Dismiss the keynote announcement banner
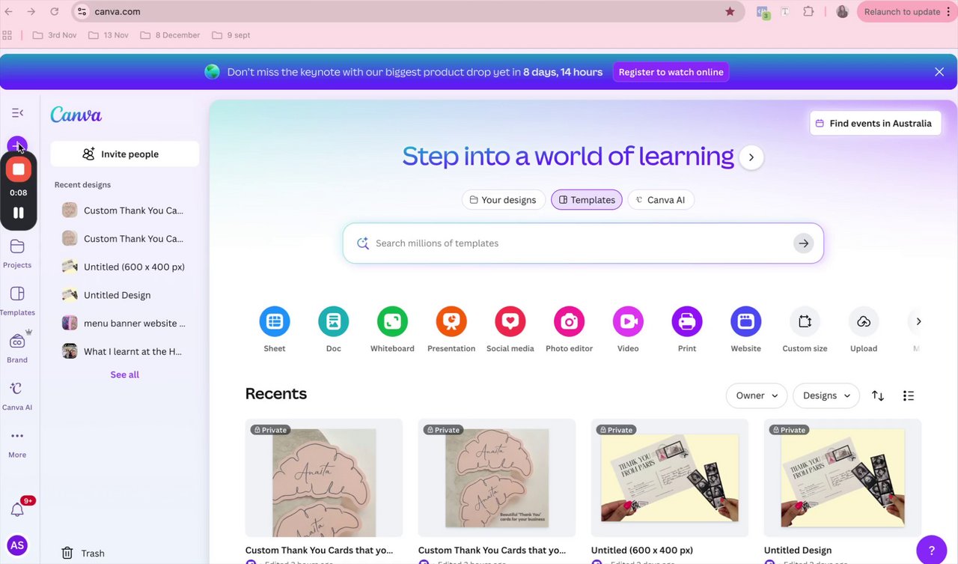This screenshot has height=564, width=958. (939, 72)
